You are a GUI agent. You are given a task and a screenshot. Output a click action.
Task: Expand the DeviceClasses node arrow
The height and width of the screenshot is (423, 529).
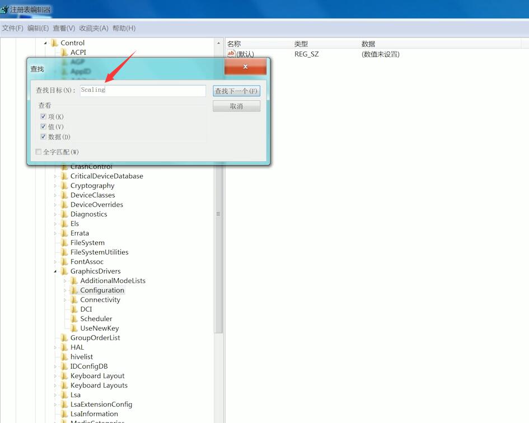tap(55, 195)
